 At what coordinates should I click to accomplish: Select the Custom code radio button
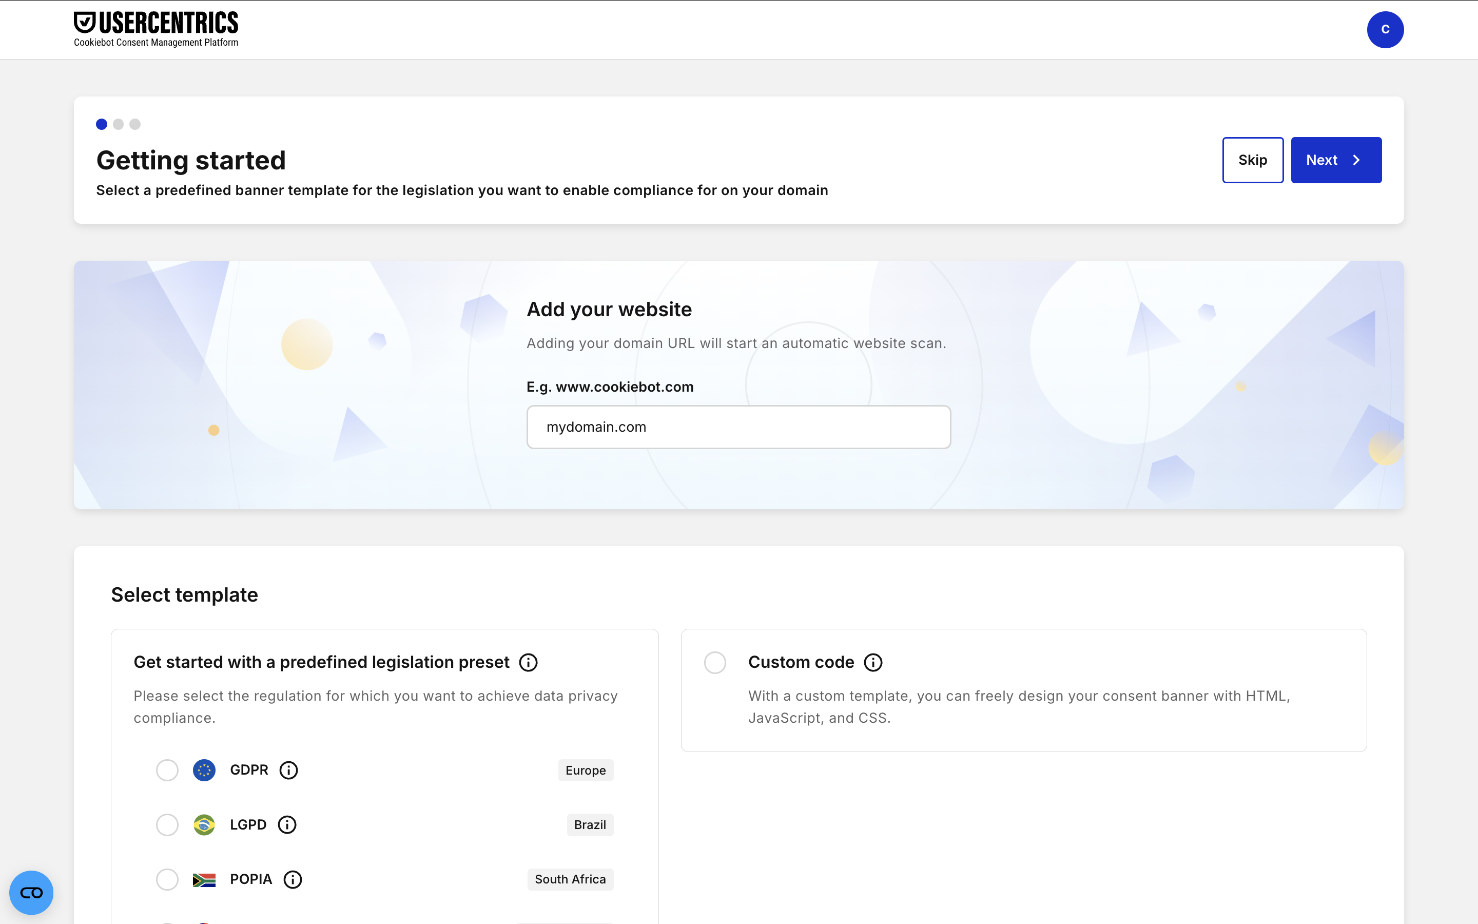[714, 662]
